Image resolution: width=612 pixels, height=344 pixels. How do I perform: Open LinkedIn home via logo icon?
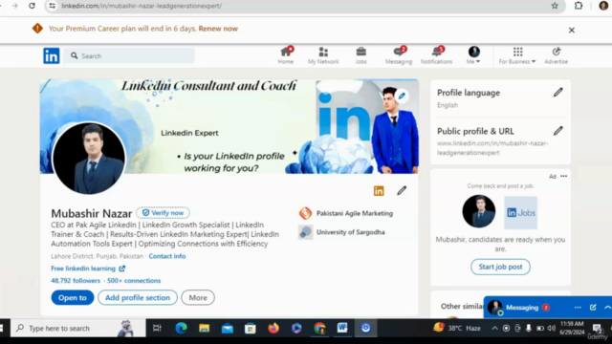click(51, 55)
